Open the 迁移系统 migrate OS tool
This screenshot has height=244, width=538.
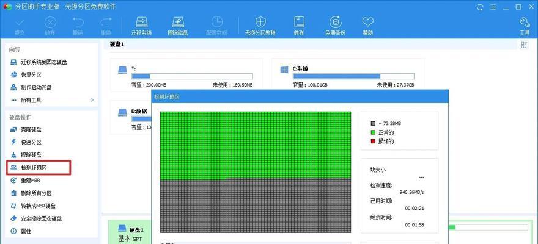[x=141, y=26]
